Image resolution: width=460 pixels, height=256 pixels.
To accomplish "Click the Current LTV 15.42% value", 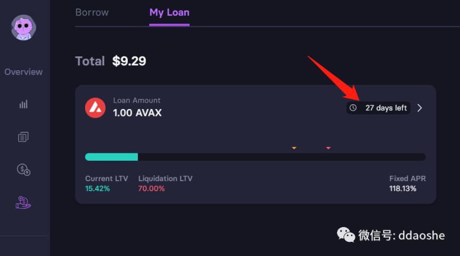I will [98, 188].
